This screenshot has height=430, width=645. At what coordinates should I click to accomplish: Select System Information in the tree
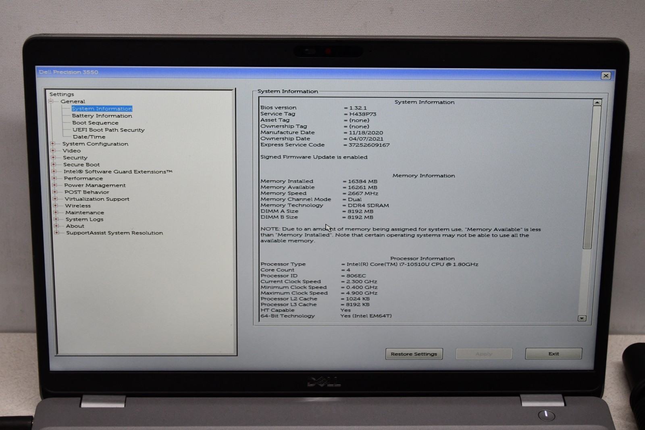pos(102,109)
